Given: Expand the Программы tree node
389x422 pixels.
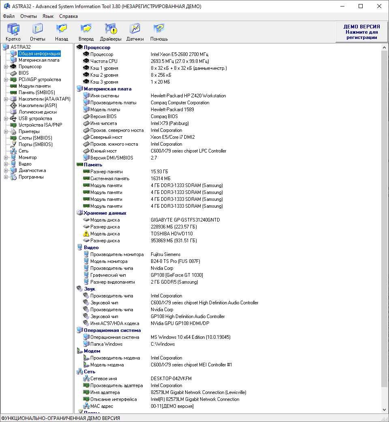Looking at the screenshot, I should point(6,177).
